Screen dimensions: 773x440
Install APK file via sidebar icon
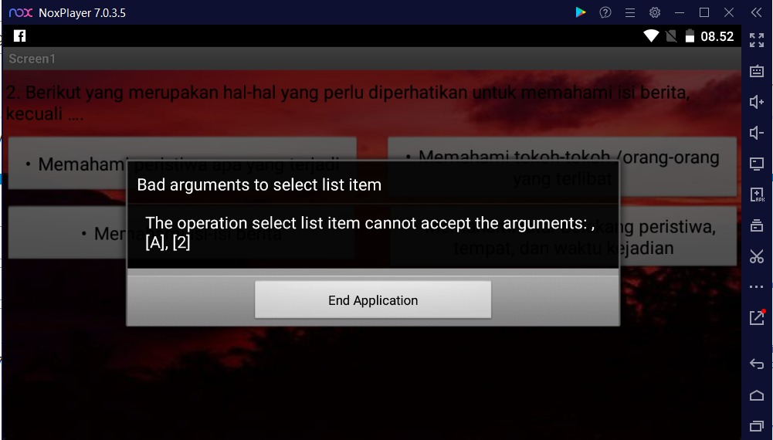(757, 195)
